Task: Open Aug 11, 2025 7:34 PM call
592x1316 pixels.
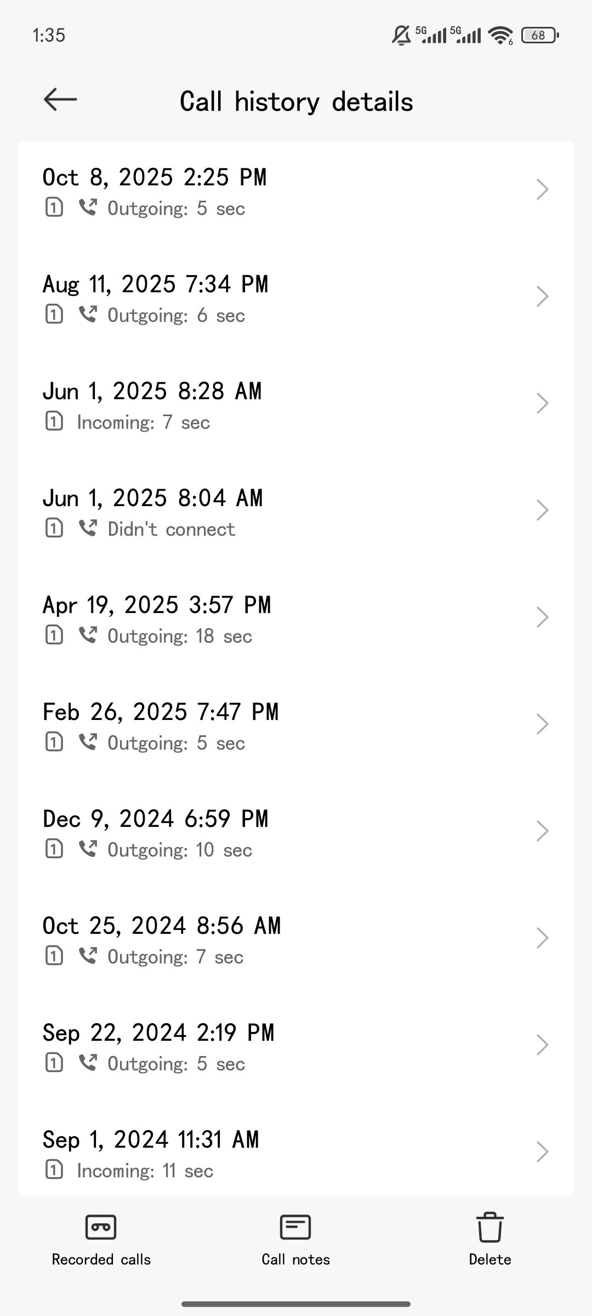Action: click(x=274, y=297)
